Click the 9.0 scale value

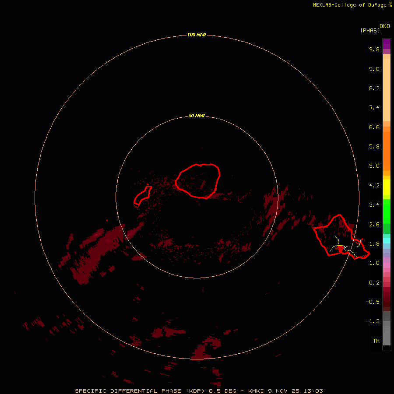pyautogui.click(x=374, y=69)
